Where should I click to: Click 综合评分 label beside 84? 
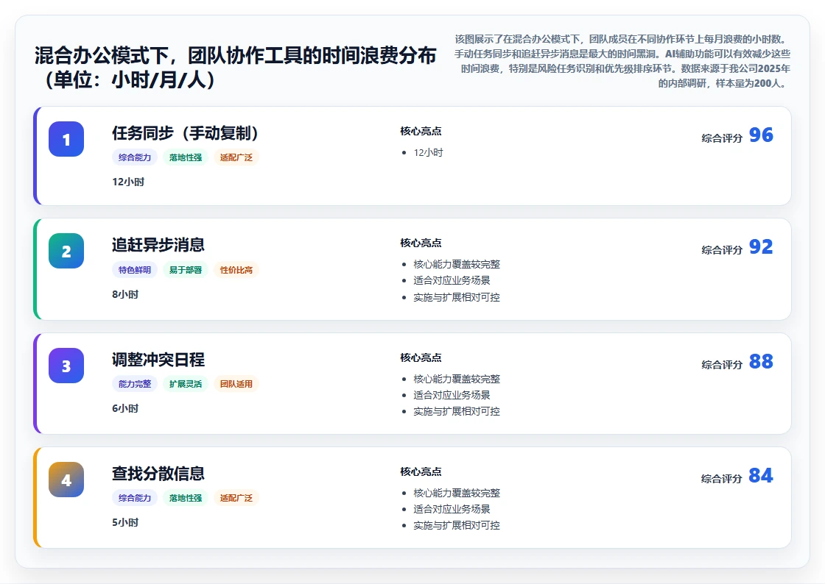722,478
